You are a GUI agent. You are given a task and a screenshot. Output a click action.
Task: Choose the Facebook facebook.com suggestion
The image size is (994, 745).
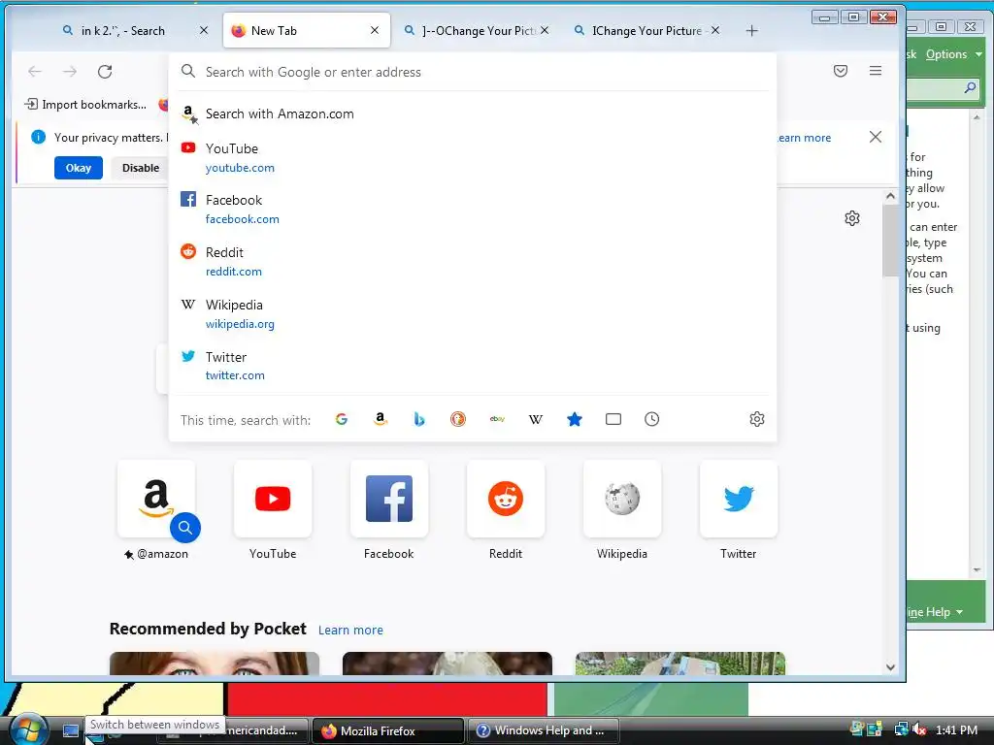click(x=473, y=210)
